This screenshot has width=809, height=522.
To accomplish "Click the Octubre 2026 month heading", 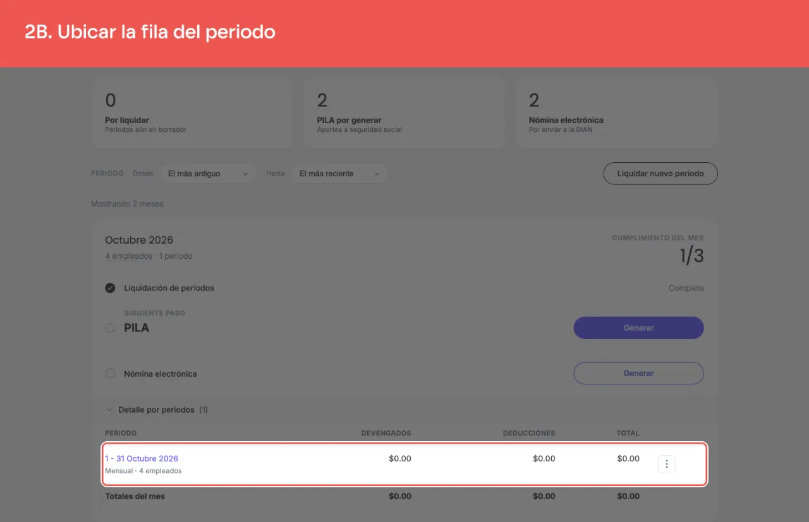I will click(x=139, y=240).
